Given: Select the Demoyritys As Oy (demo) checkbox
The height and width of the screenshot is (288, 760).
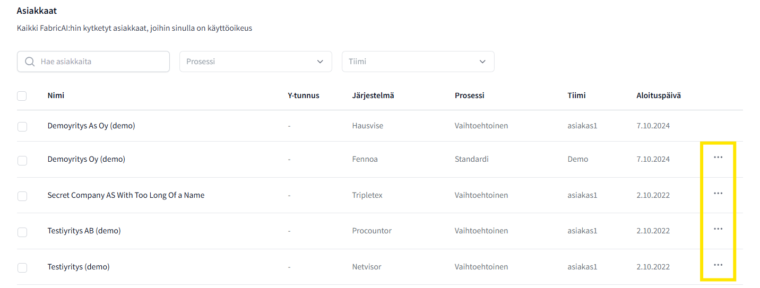Looking at the screenshot, I should 22,127.
